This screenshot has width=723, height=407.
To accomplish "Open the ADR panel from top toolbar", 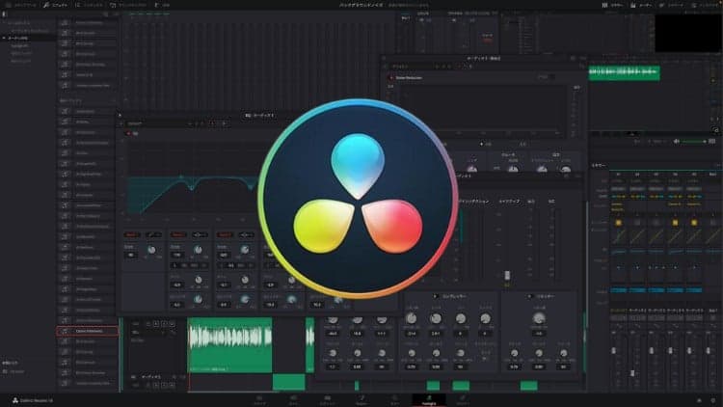I will (x=162, y=5).
